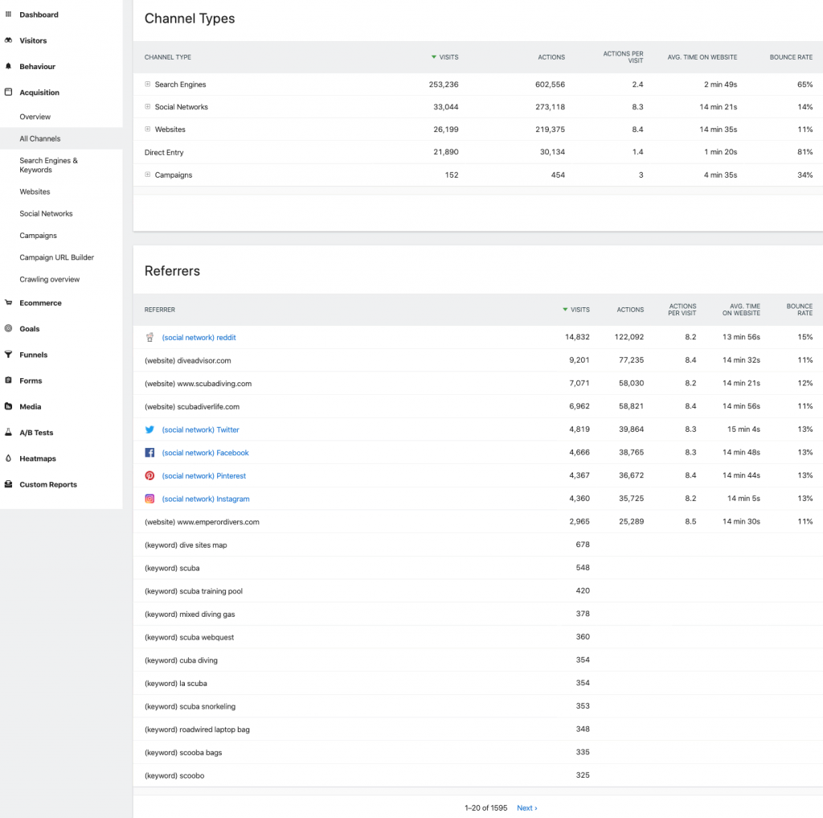Open the Dashboard menu
This screenshot has height=818, width=823.
[x=39, y=14]
